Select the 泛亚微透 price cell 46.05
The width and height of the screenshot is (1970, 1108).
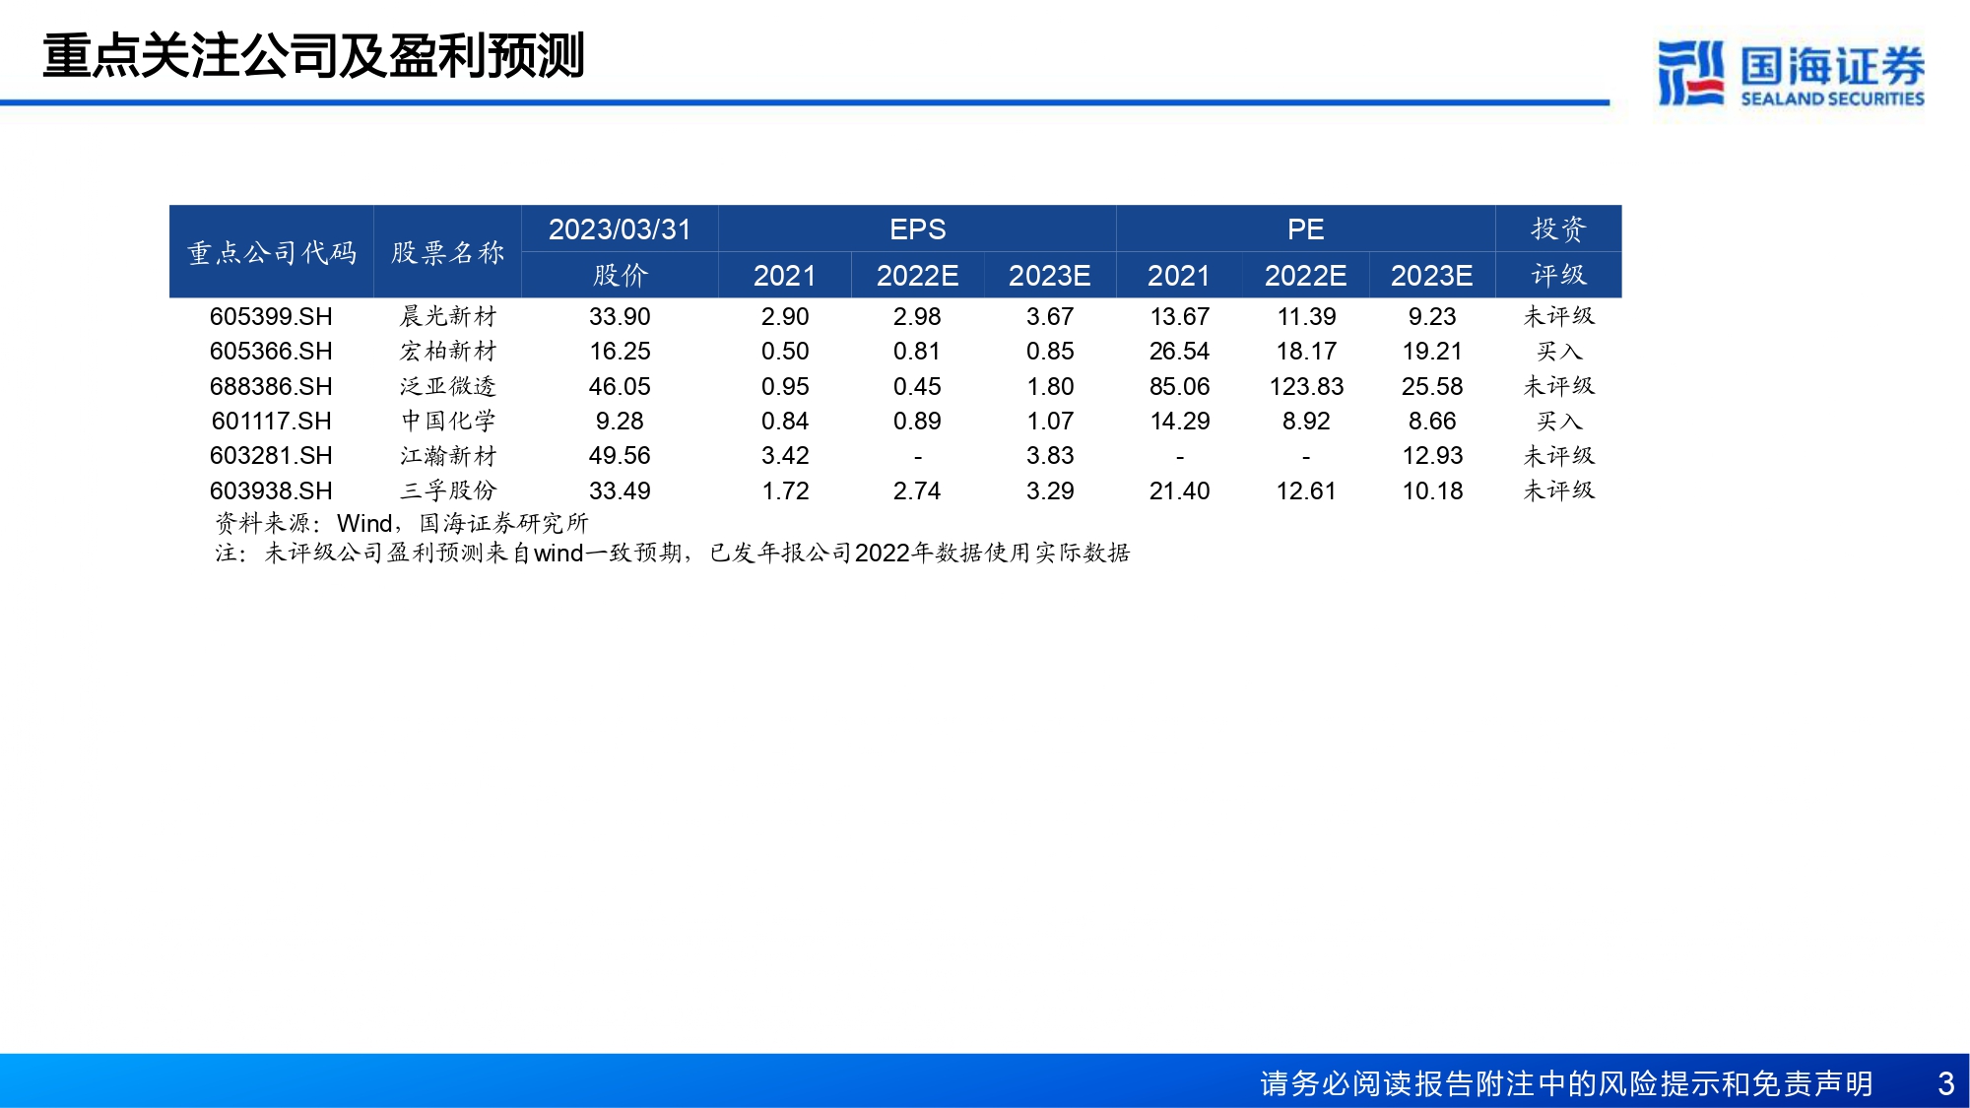click(x=620, y=386)
